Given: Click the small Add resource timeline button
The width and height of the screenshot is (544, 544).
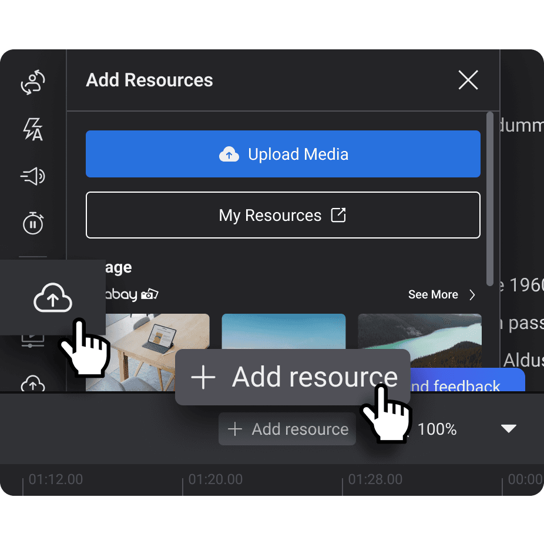Looking at the screenshot, I should (287, 429).
